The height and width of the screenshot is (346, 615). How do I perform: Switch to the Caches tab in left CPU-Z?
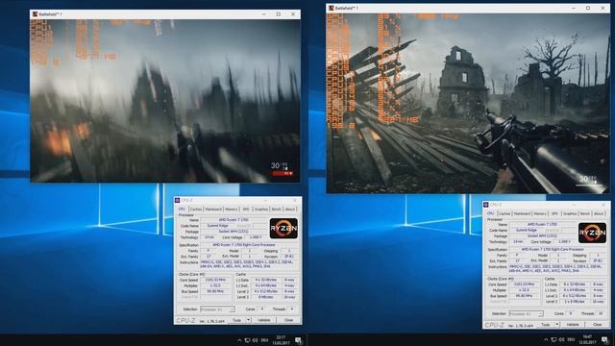[196, 210]
